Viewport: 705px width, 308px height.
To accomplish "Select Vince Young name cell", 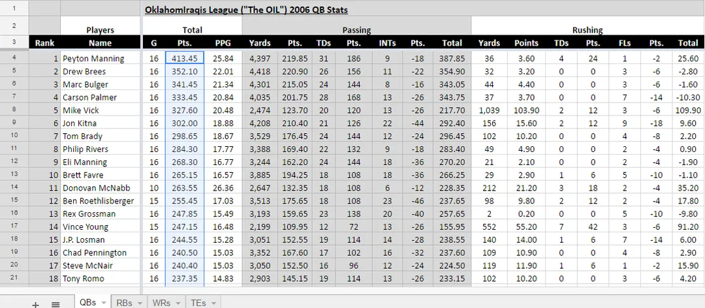I will (x=101, y=226).
